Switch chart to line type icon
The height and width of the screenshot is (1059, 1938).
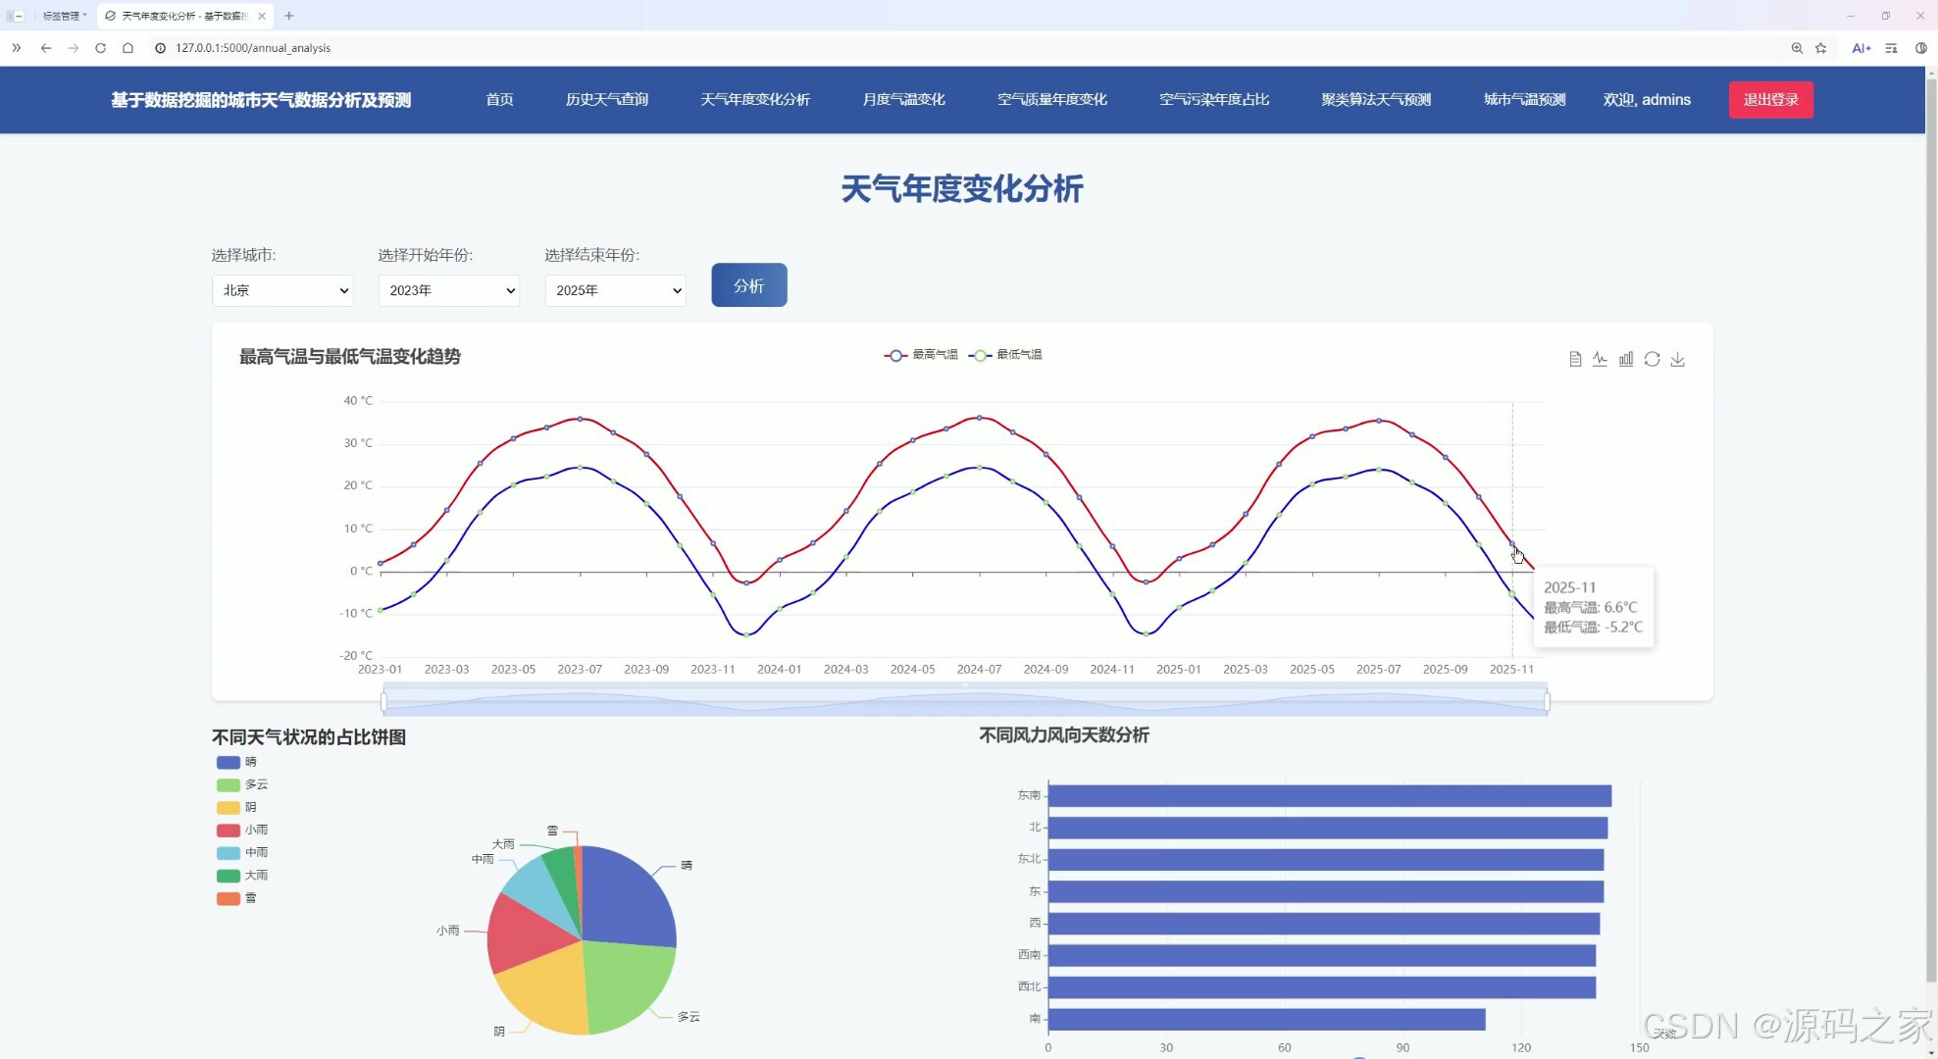click(1600, 359)
